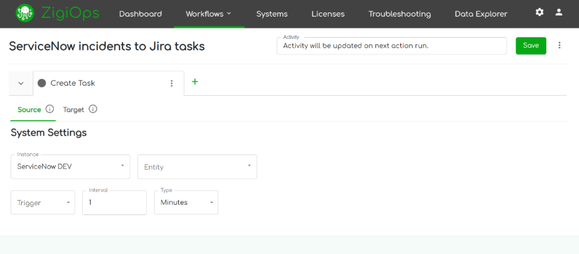Open the Licenses page
This screenshot has height=254, width=579.
pos(328,14)
